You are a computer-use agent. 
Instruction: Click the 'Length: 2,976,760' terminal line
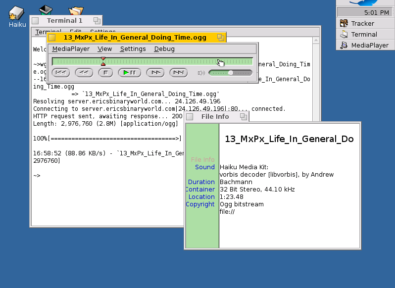click(x=105, y=124)
